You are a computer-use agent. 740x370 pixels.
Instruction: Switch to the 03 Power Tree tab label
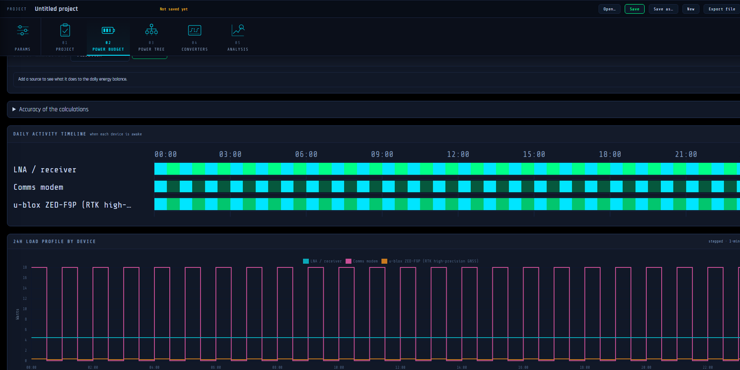click(x=152, y=49)
